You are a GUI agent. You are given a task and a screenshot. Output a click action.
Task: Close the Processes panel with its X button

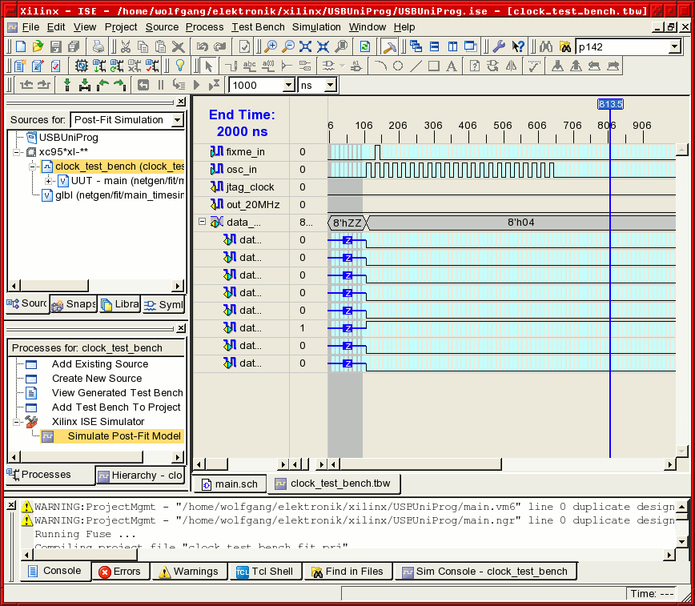coord(181,328)
